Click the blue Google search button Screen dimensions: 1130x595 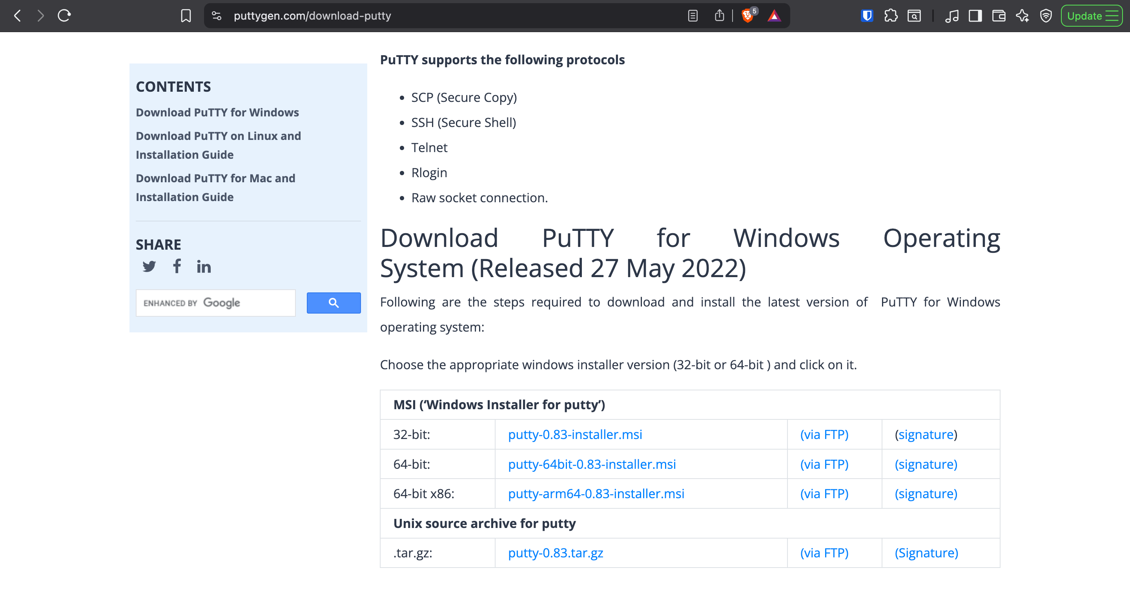(334, 303)
